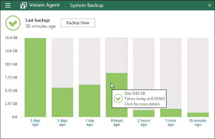Select the 1 day ago backup bar
The width and height of the screenshot is (215, 139).
tap(90, 101)
